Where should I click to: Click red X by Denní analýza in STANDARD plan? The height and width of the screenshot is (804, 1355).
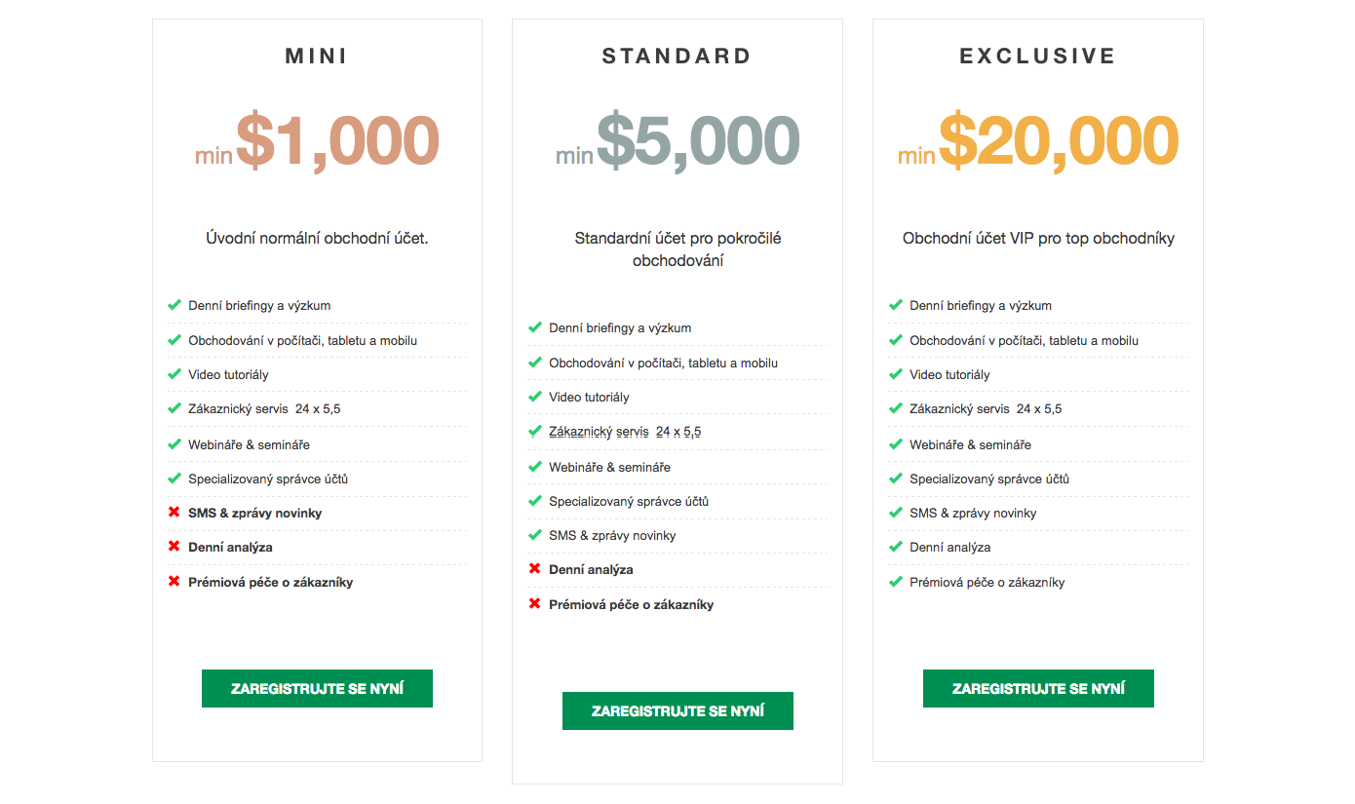(x=535, y=569)
